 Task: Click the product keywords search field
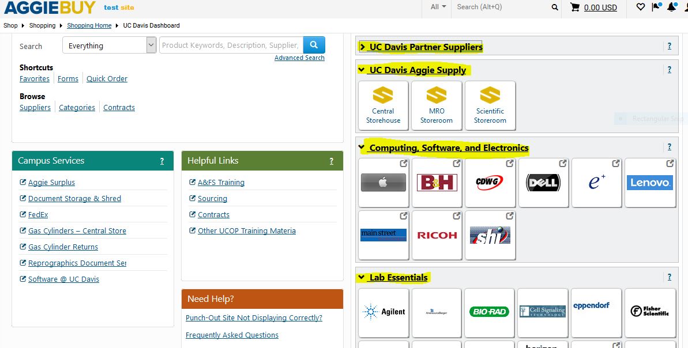231,45
